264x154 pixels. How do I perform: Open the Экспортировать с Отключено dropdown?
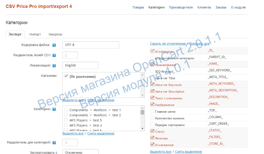(80, 152)
